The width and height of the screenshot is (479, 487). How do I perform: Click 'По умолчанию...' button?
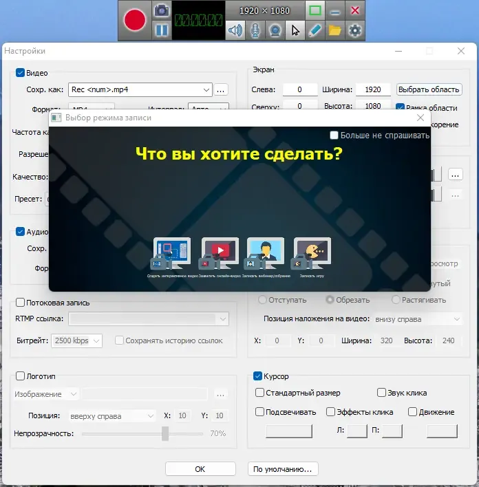[x=283, y=468]
